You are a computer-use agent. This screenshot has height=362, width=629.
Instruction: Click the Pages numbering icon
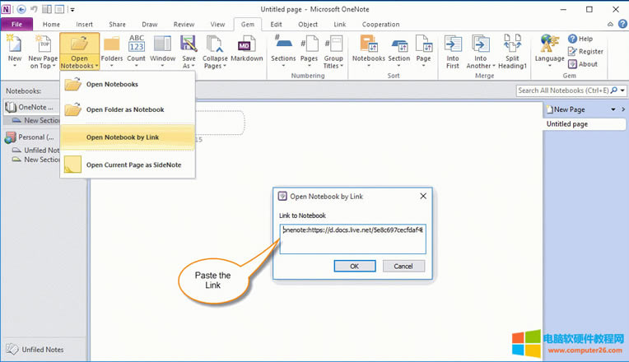[310, 44]
